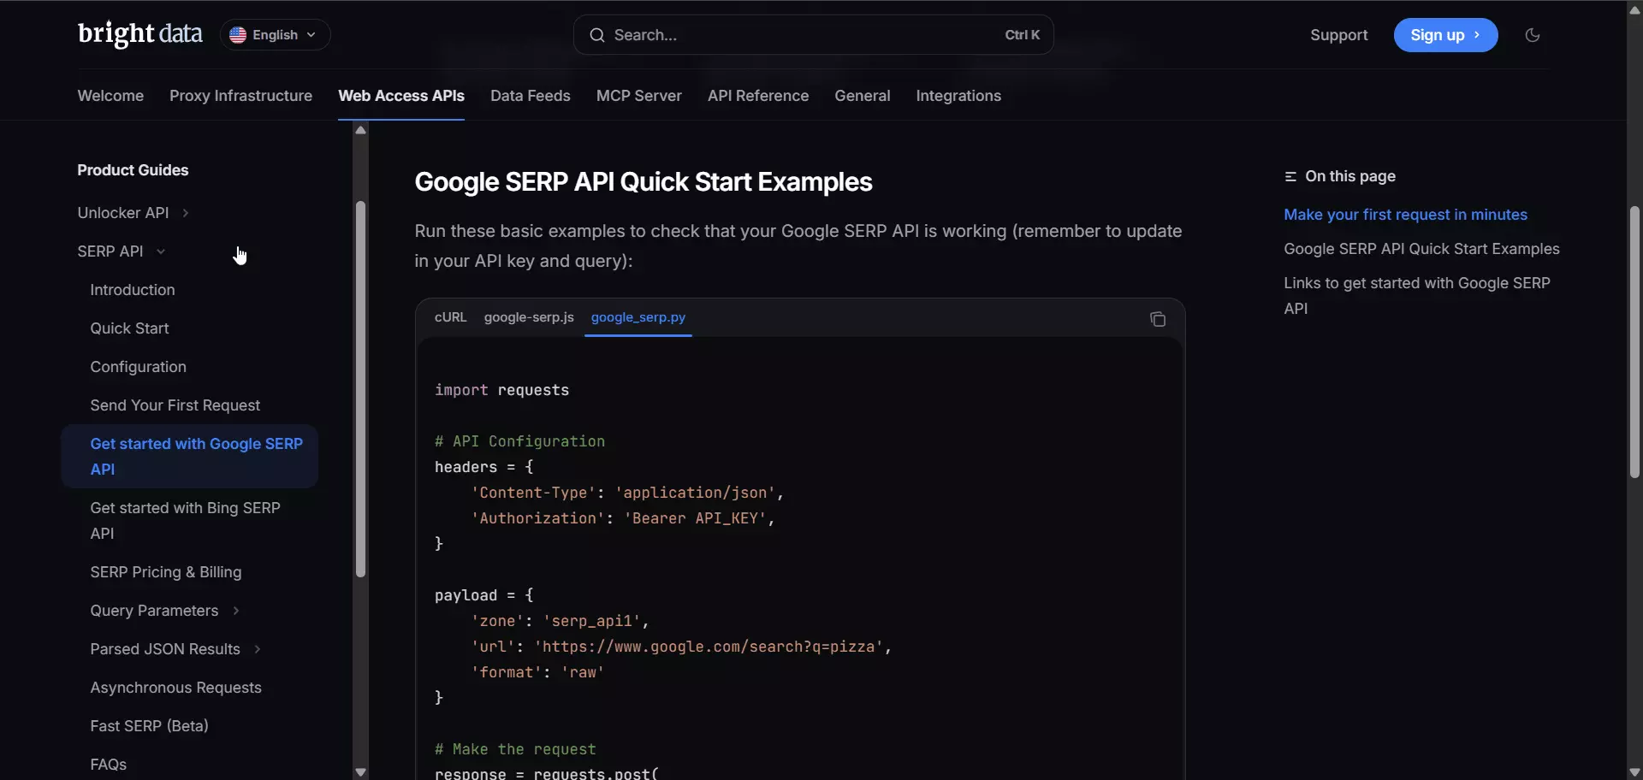1643x780 pixels.
Task: Click the Sign up button
Action: [x=1445, y=35]
